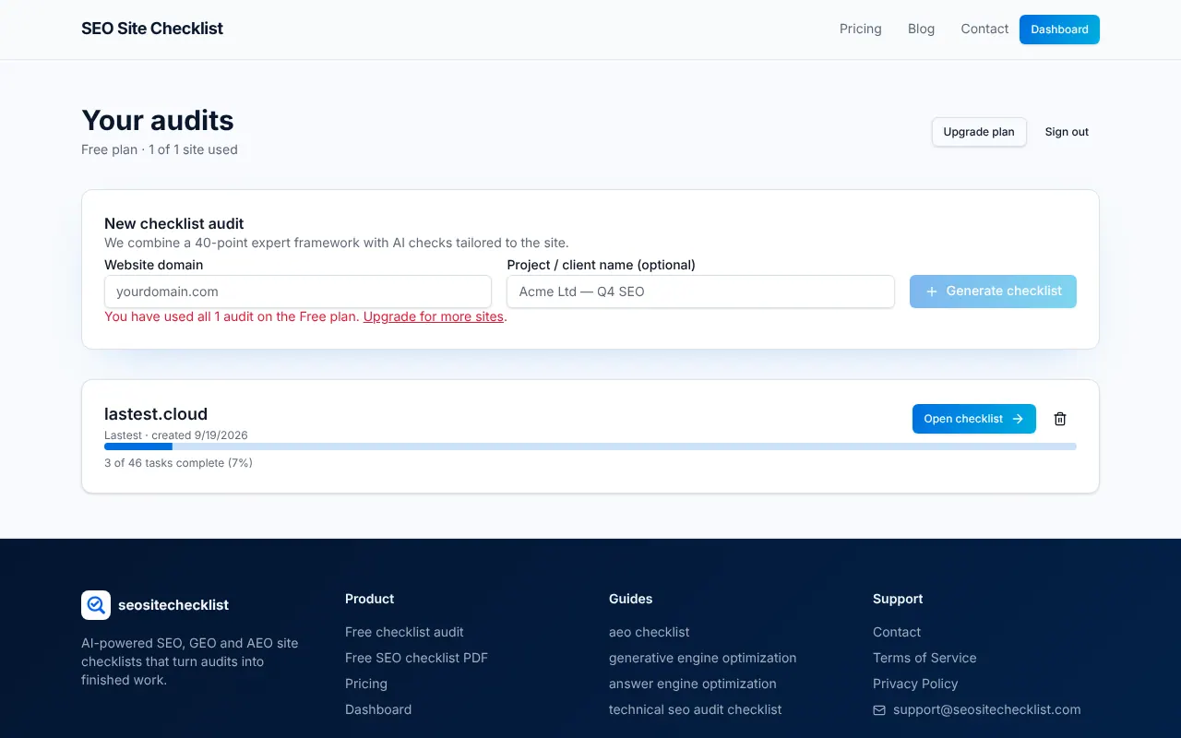Open Contact in the top navigation
Screen dimensions: 1181x738
pyautogui.click(x=984, y=30)
